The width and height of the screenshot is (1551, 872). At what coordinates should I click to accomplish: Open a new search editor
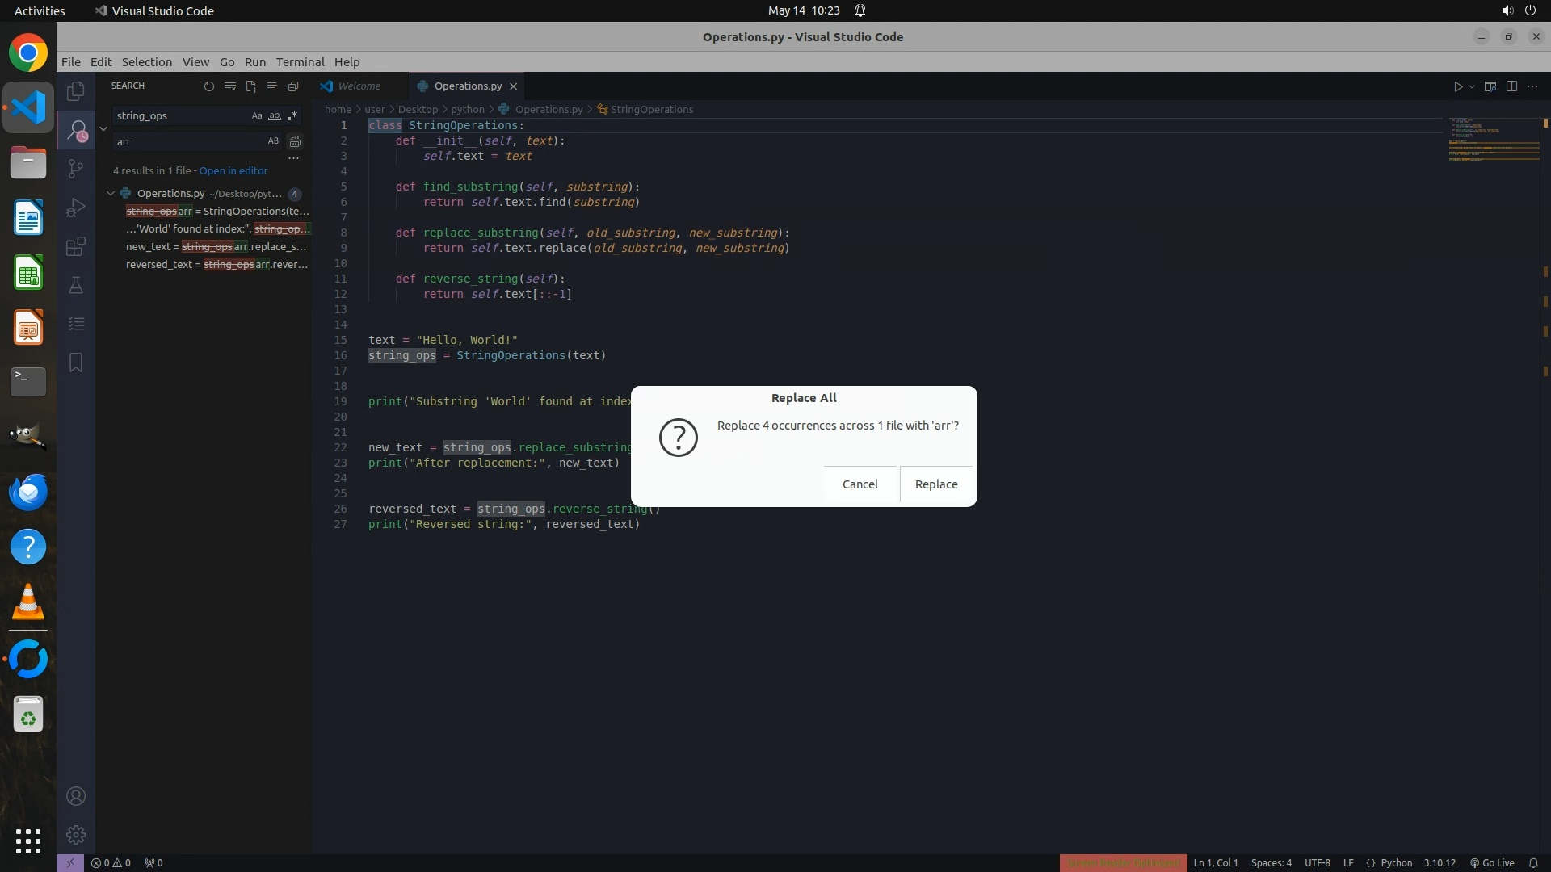coord(251,86)
